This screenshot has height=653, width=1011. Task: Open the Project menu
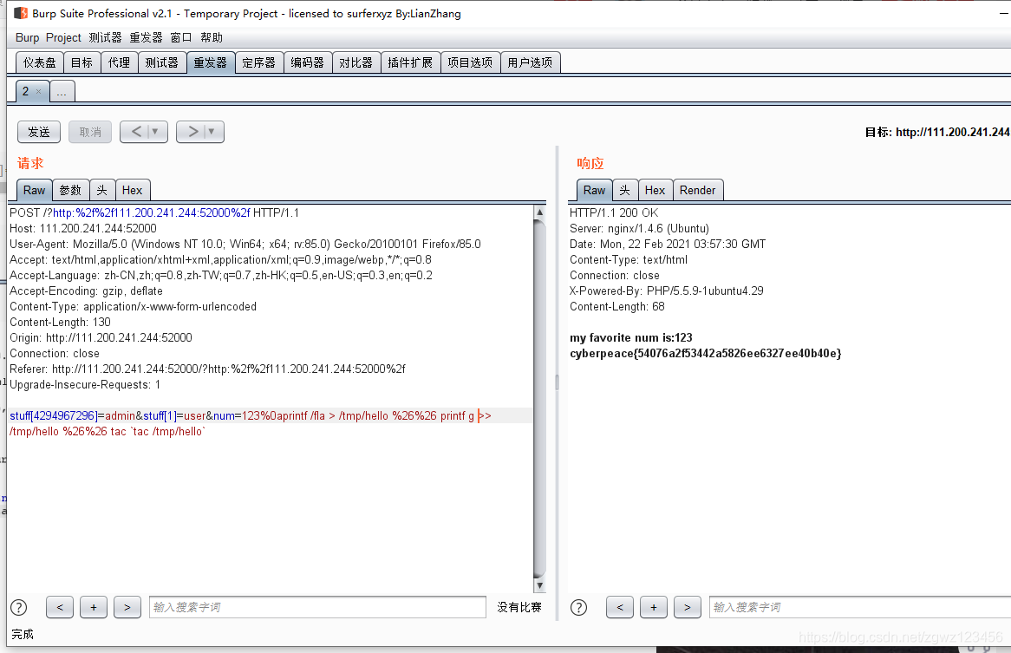(63, 37)
